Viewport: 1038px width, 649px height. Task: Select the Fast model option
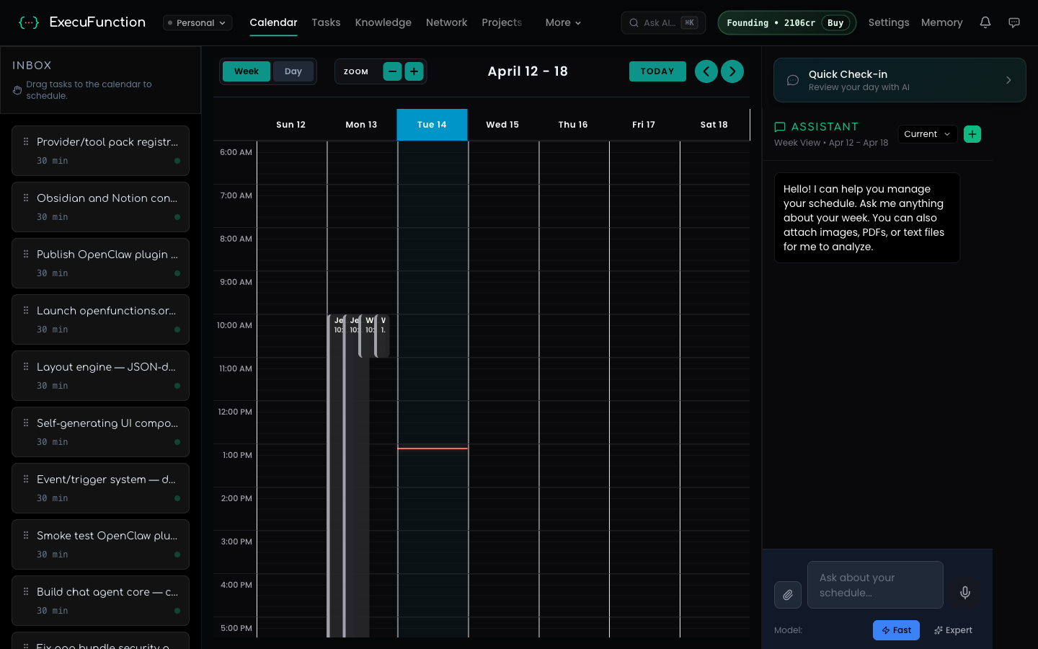tap(896, 630)
